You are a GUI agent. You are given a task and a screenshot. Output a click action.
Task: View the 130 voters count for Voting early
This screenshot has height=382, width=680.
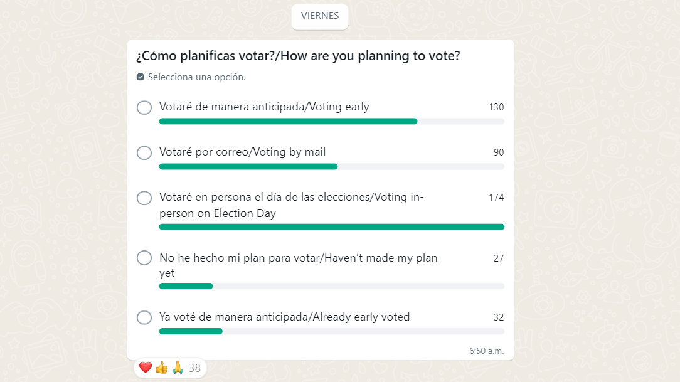click(496, 107)
